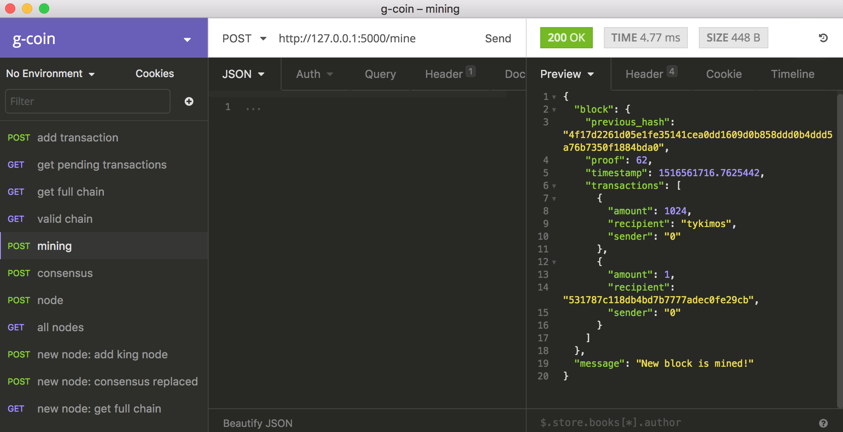The height and width of the screenshot is (432, 843).
Task: Click the timestamp value 1516561716.7625442
Action: coord(709,173)
